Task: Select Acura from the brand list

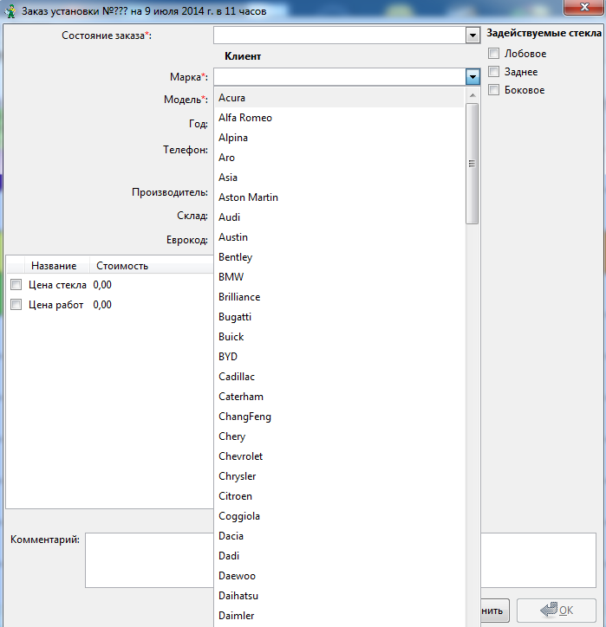Action: tap(340, 98)
